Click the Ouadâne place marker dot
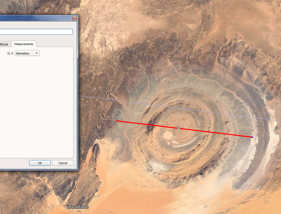The image size is (281, 214). (67, 205)
